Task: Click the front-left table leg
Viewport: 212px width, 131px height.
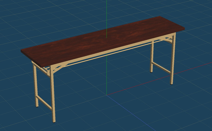Action: pyautogui.click(x=52, y=94)
